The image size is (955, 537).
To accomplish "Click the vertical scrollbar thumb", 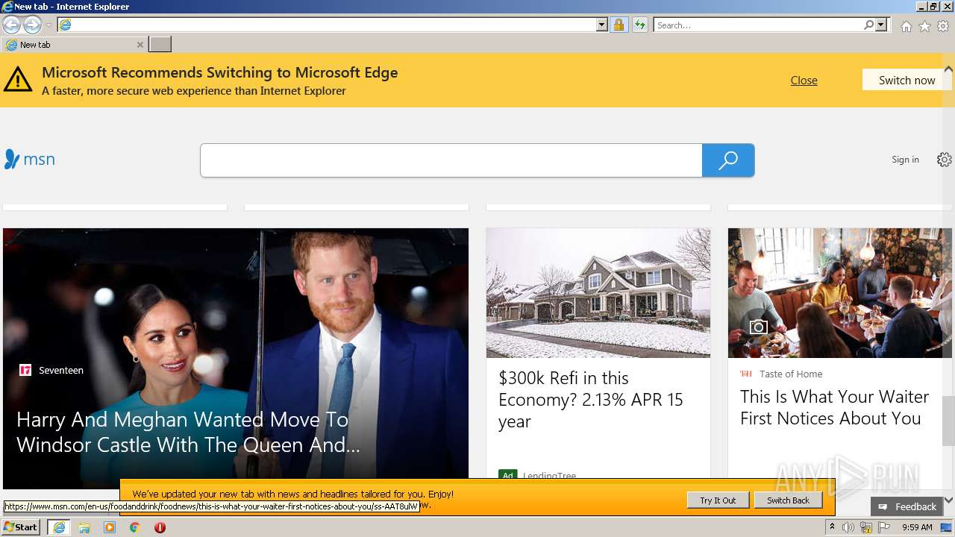I will pos(948,420).
